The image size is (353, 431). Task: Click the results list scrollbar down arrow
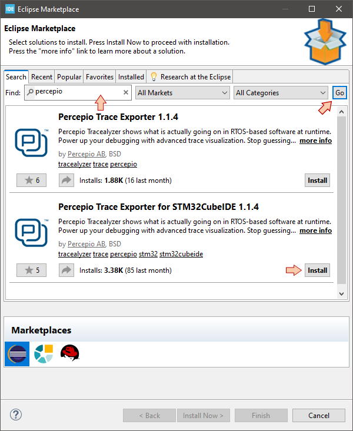[341, 293]
